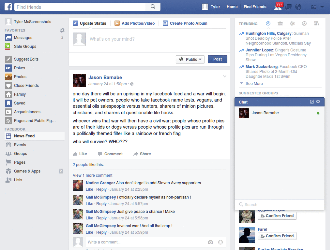Open the emoji smiley icon in comment box
Image resolution: width=334 pixels, height=250 pixels.
point(220,242)
